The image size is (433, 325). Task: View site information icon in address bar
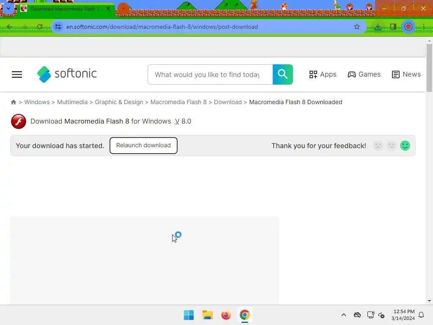point(58,27)
